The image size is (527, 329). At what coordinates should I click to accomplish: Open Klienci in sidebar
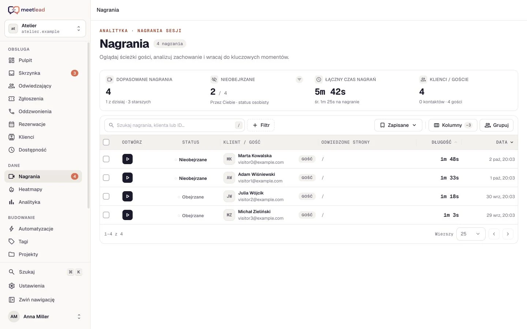click(x=43, y=137)
